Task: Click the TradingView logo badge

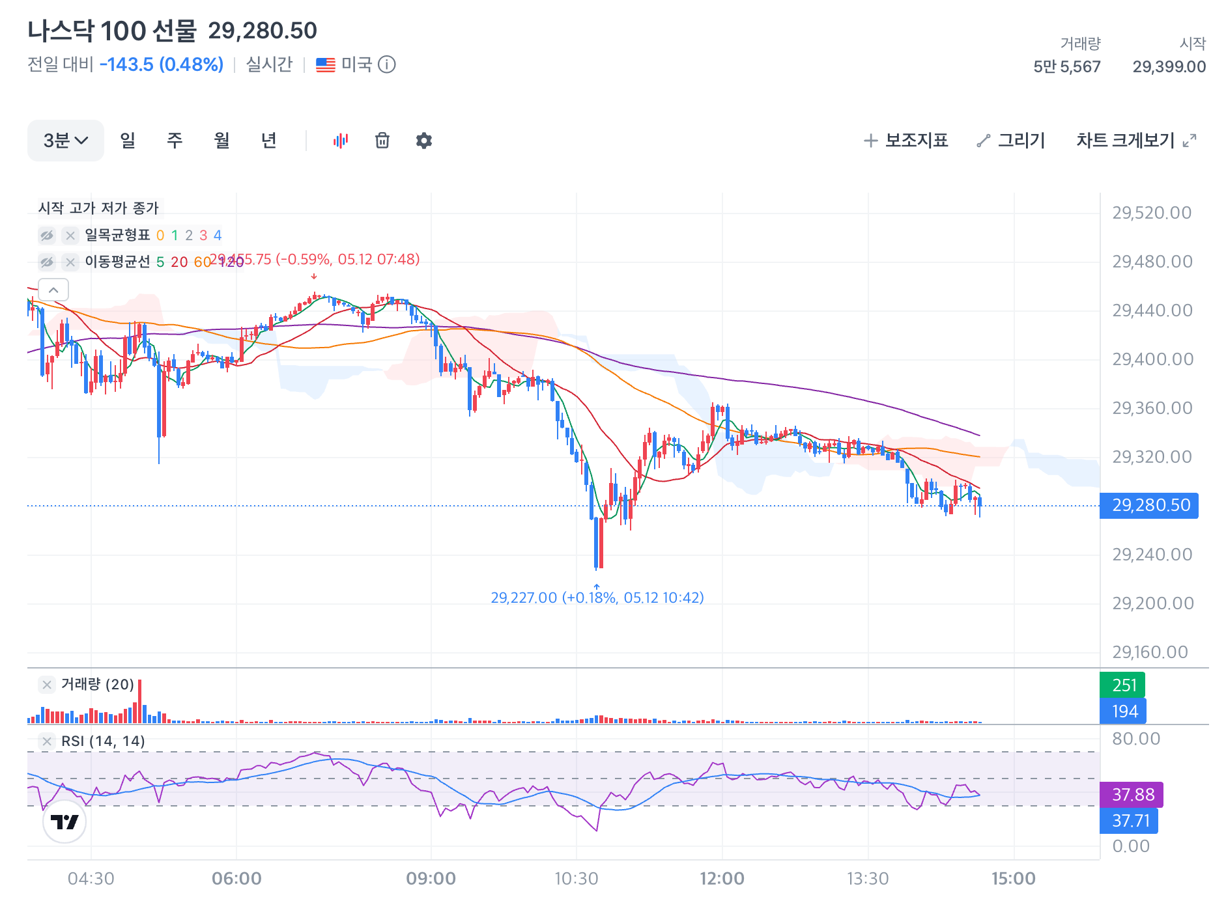Action: [x=64, y=821]
